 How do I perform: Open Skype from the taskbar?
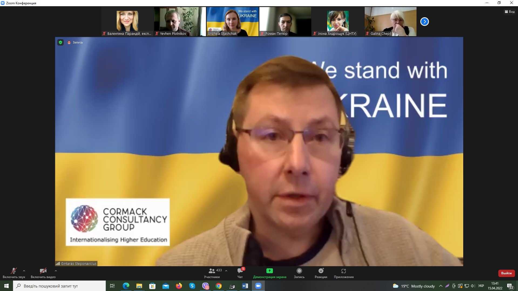(x=192, y=286)
